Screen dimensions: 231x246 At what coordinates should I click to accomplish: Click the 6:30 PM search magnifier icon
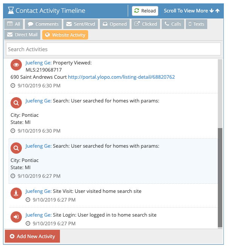(x=16, y=103)
